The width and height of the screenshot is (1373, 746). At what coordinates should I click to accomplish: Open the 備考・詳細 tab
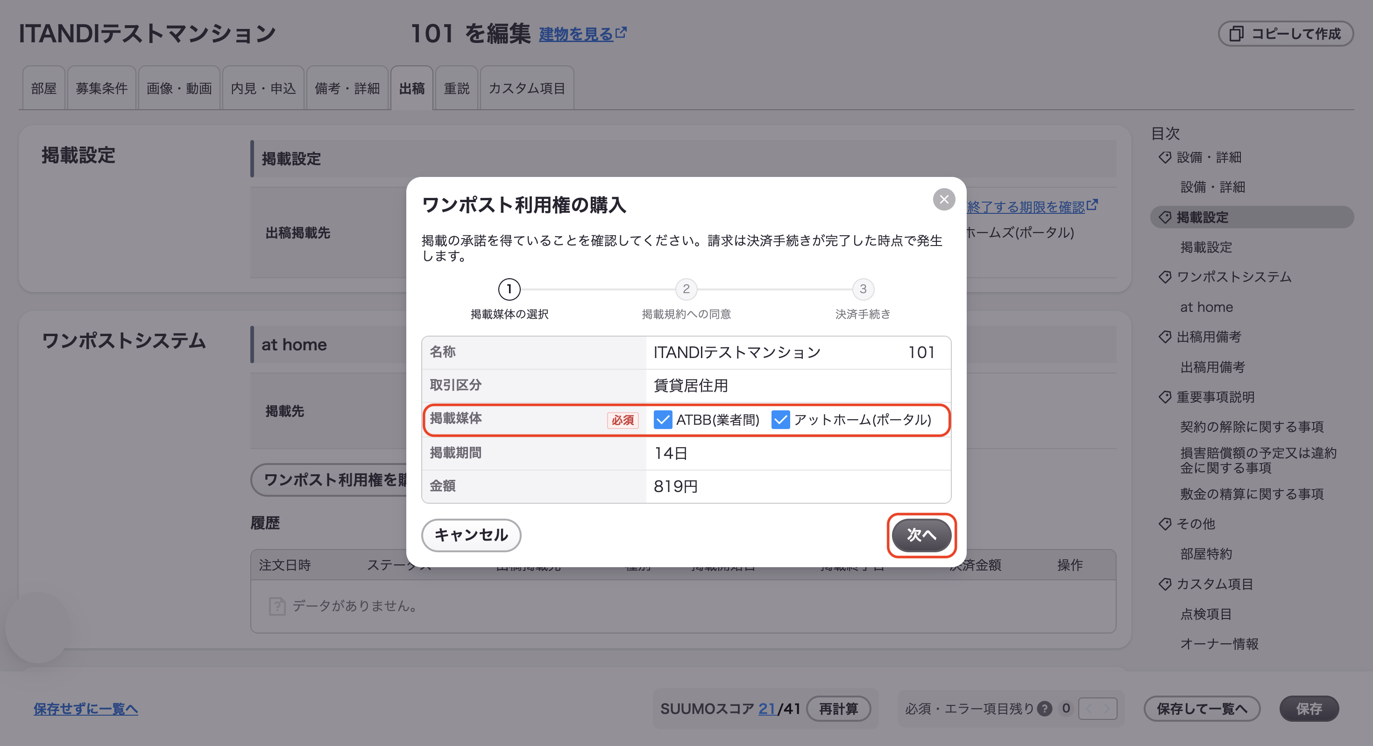coord(347,88)
